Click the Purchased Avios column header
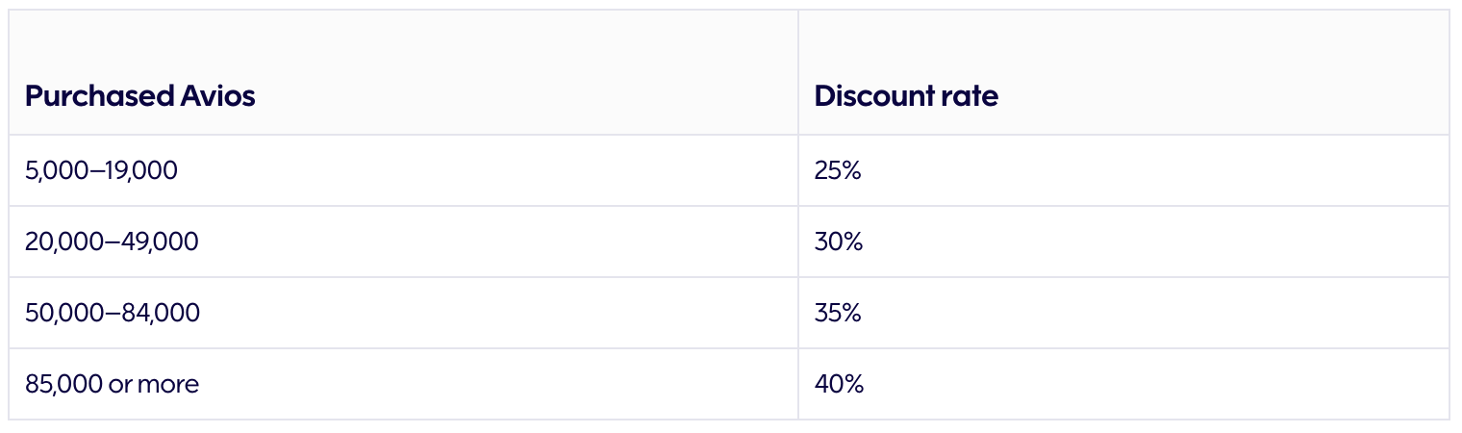 (139, 96)
